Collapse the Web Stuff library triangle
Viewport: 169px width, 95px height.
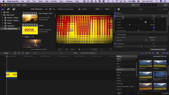(x=2, y=15)
